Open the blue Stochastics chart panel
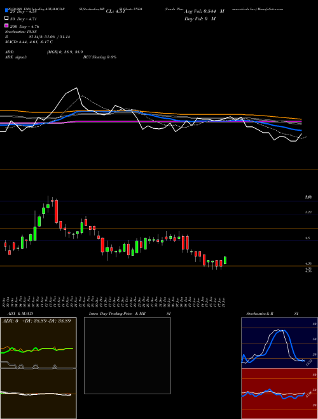Viewport: 318px width, 419px height. click(x=279, y=343)
